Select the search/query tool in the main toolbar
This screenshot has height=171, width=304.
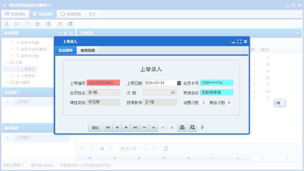point(6,24)
